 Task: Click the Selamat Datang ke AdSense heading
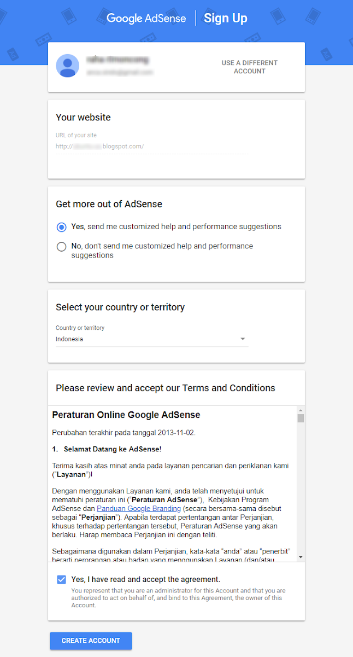click(112, 449)
